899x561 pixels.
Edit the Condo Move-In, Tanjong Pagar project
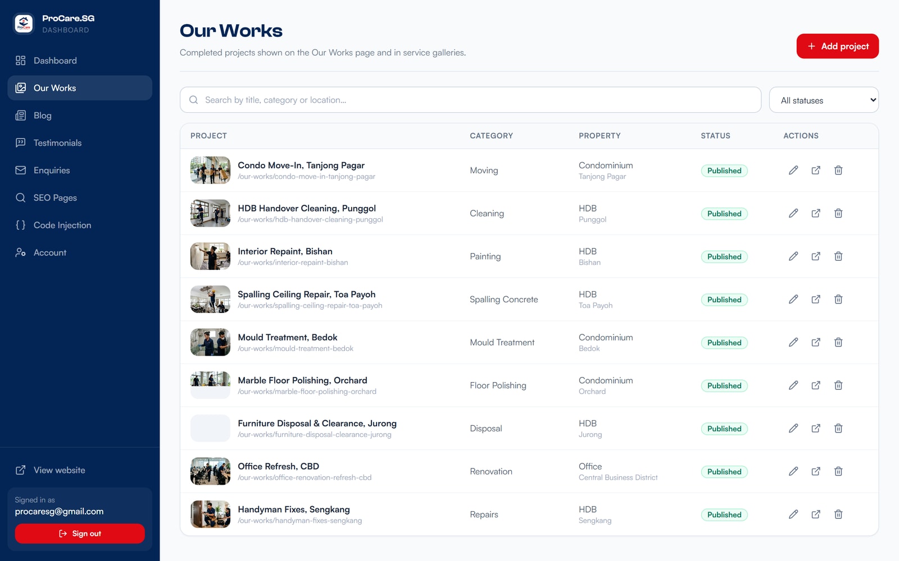click(793, 170)
